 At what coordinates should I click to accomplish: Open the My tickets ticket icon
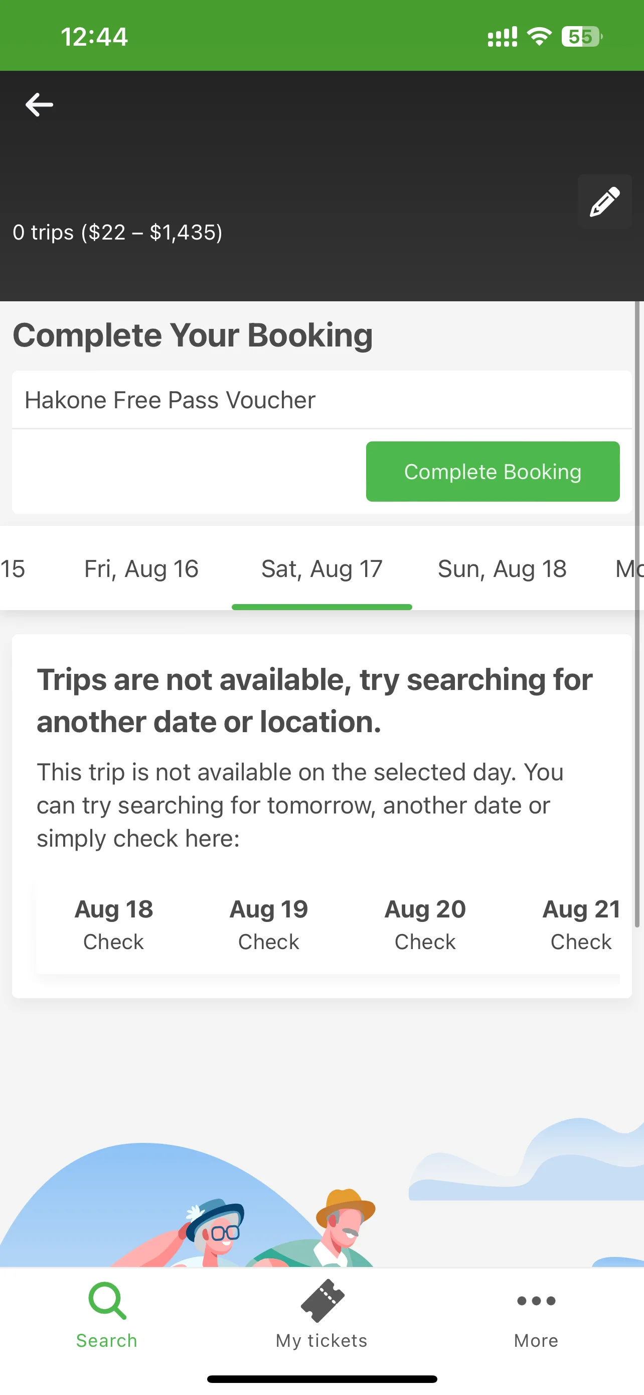323,1300
